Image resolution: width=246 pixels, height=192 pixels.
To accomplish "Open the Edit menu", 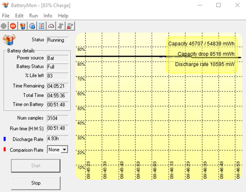I will 19,16.
